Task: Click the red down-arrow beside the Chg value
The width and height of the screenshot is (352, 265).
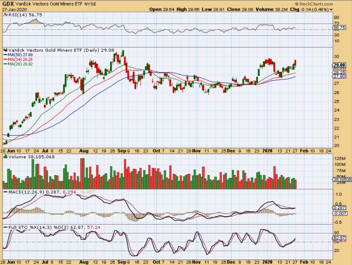Action: point(331,10)
